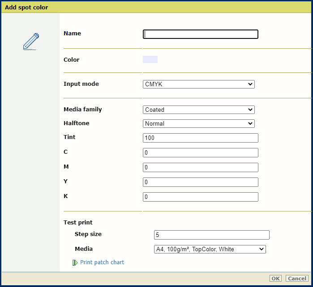Expand the Media family dropdown
Screen dimensions: 313x287
click(x=198, y=110)
